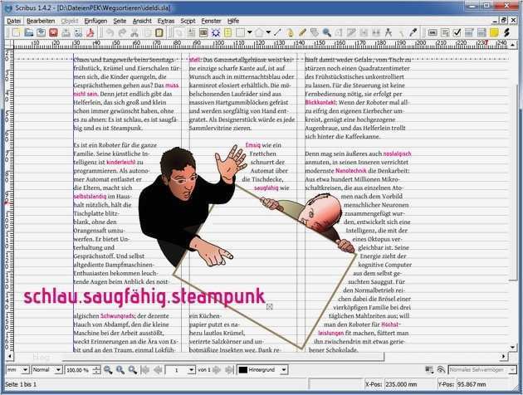Open the Script menu
The height and width of the screenshot is (395, 523).
[188, 21]
